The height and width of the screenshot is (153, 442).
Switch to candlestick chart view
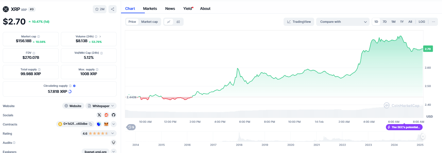coord(178,22)
